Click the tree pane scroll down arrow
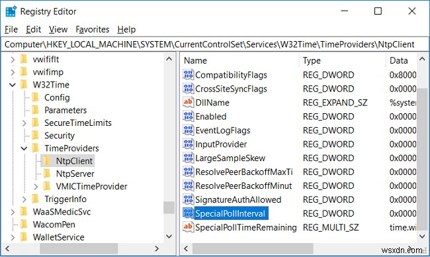The image size is (430, 257). pos(169,236)
